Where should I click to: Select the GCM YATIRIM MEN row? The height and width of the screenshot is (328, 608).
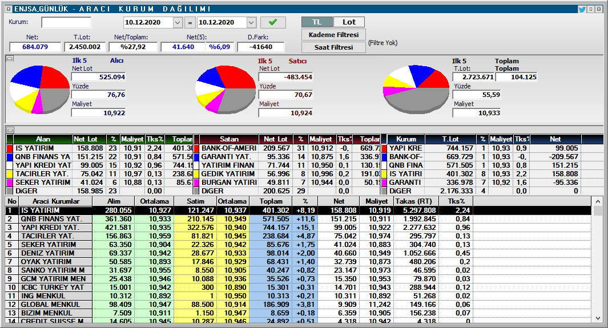click(x=298, y=278)
